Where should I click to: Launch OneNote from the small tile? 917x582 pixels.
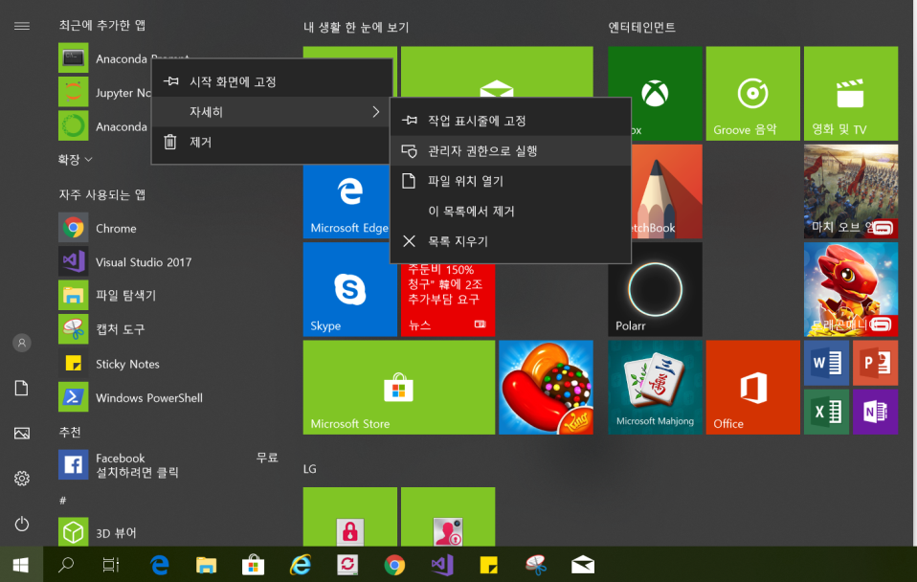point(876,412)
